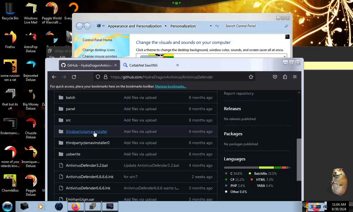Click Control Panel Home in the Personalization window
Viewport: 353px width, 212px height.
[x=97, y=40]
